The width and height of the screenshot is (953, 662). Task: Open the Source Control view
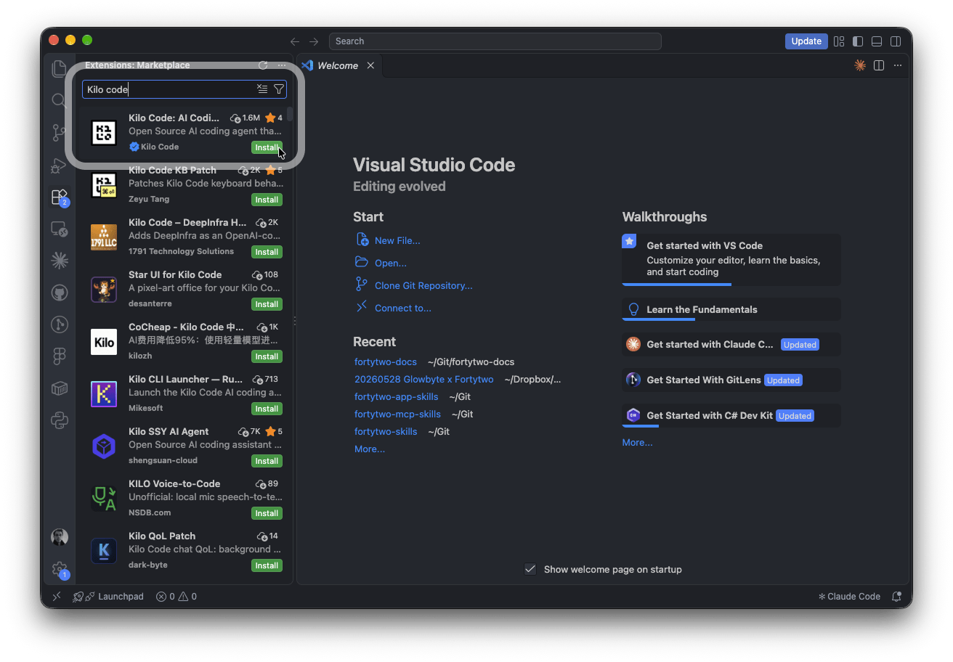tap(60, 132)
